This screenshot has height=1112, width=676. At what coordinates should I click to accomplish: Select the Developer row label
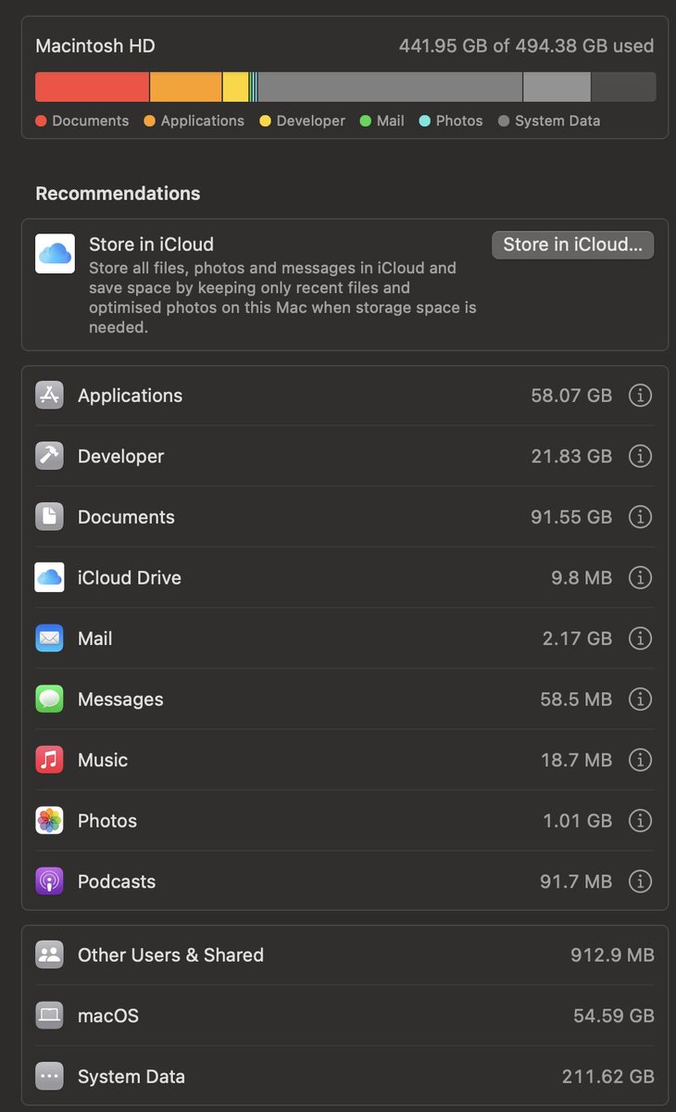point(121,456)
